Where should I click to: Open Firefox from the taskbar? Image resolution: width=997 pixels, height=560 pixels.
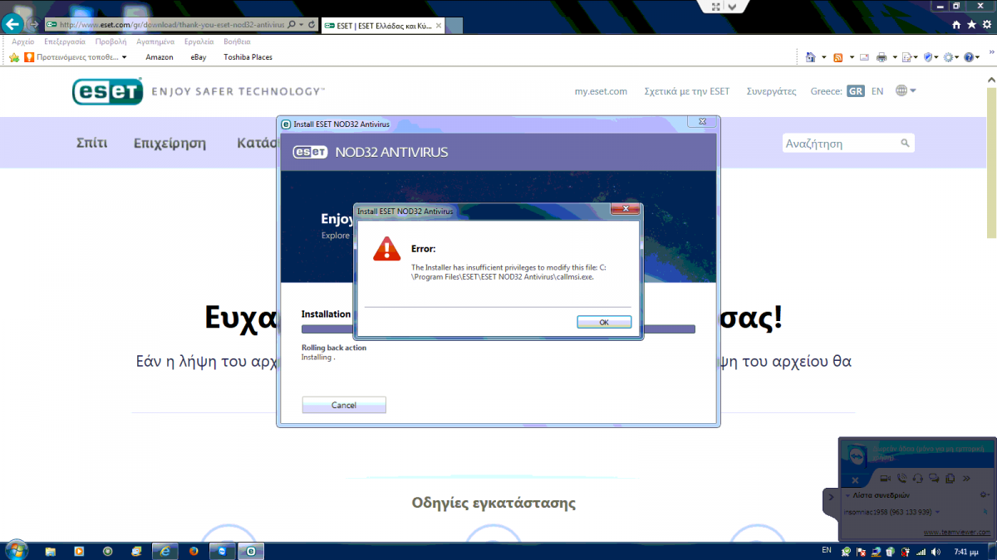(x=194, y=551)
